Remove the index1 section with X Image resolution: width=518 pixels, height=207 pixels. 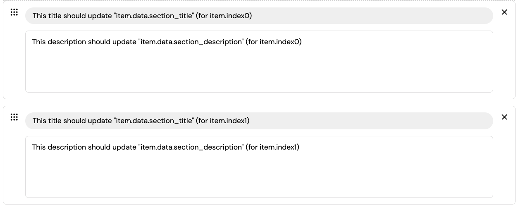click(504, 117)
